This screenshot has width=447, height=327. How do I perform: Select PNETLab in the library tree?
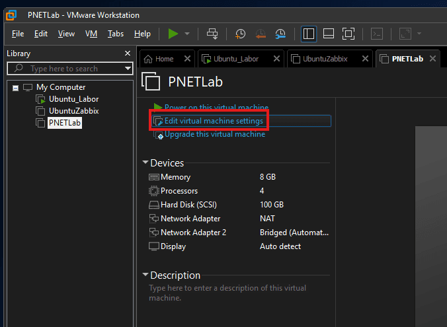click(65, 123)
